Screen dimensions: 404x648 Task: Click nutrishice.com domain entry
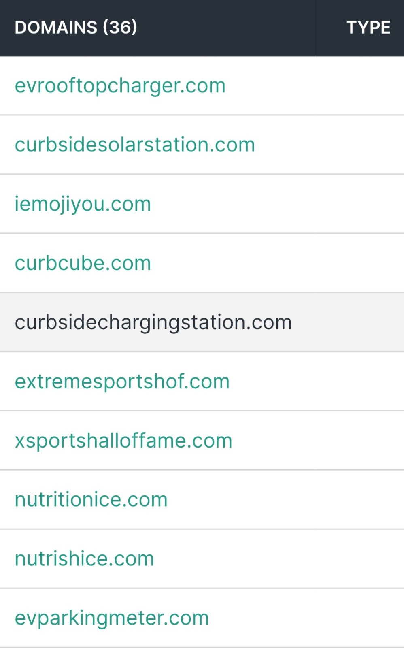85,558
